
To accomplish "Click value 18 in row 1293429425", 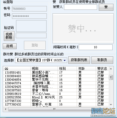I will pyautogui.click(x=61, y=87).
